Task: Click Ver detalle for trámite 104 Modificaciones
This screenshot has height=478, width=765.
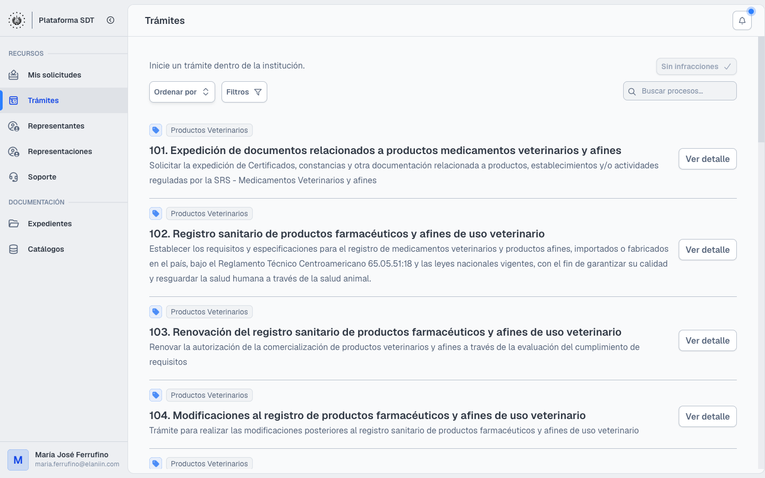Action: pyautogui.click(x=708, y=416)
